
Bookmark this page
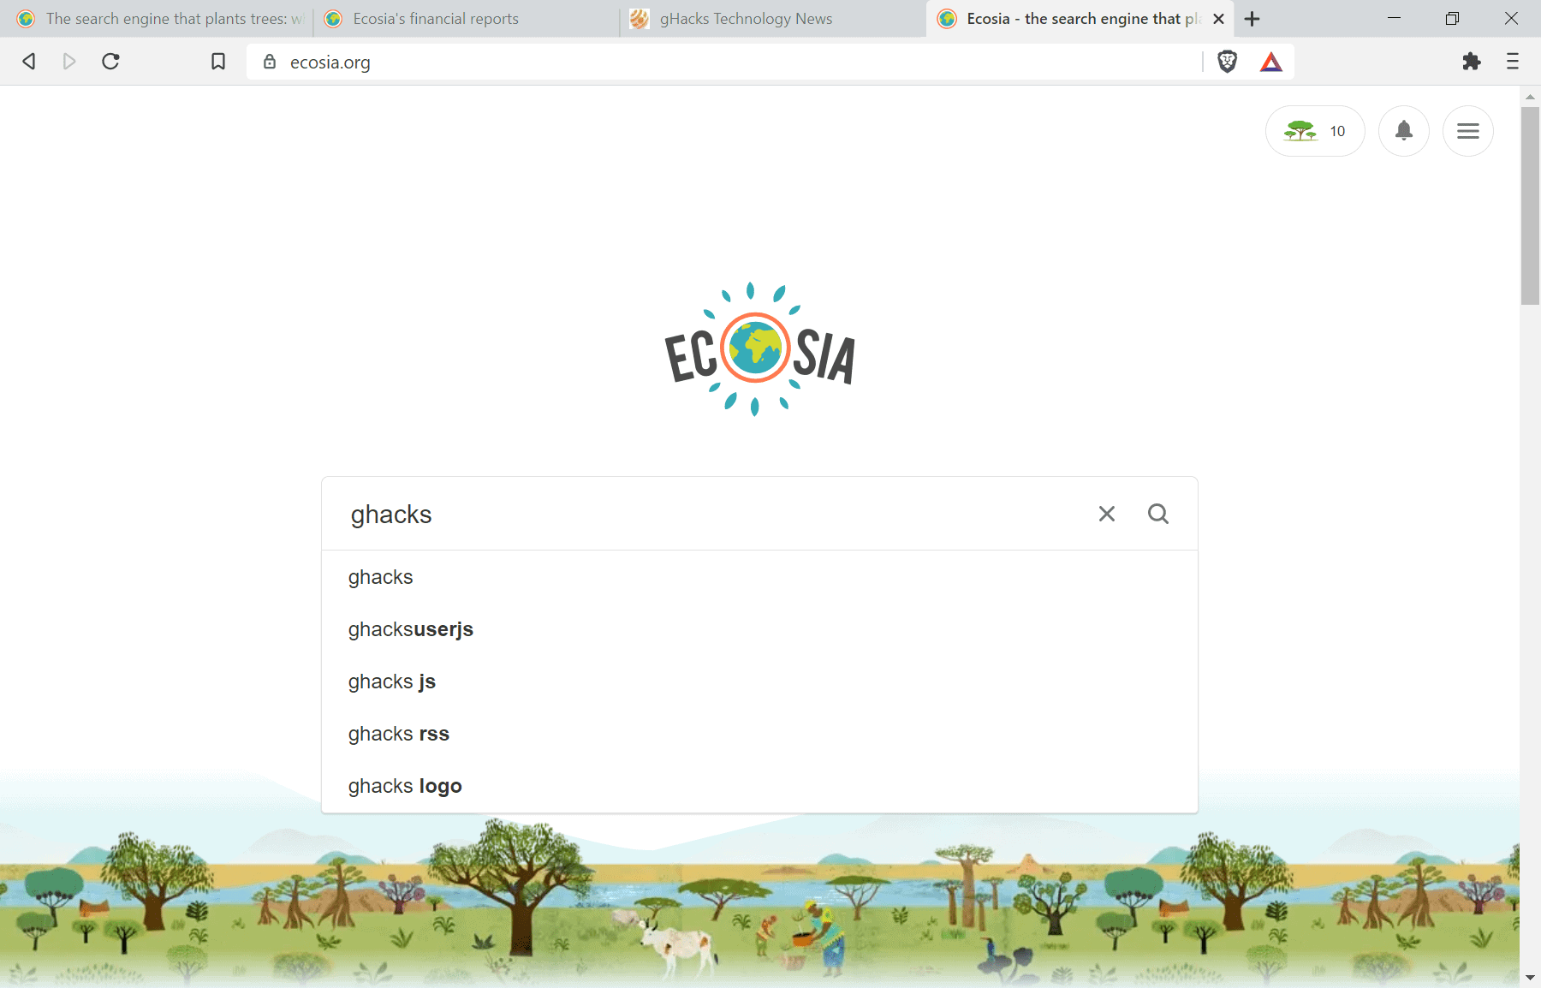pyautogui.click(x=218, y=62)
